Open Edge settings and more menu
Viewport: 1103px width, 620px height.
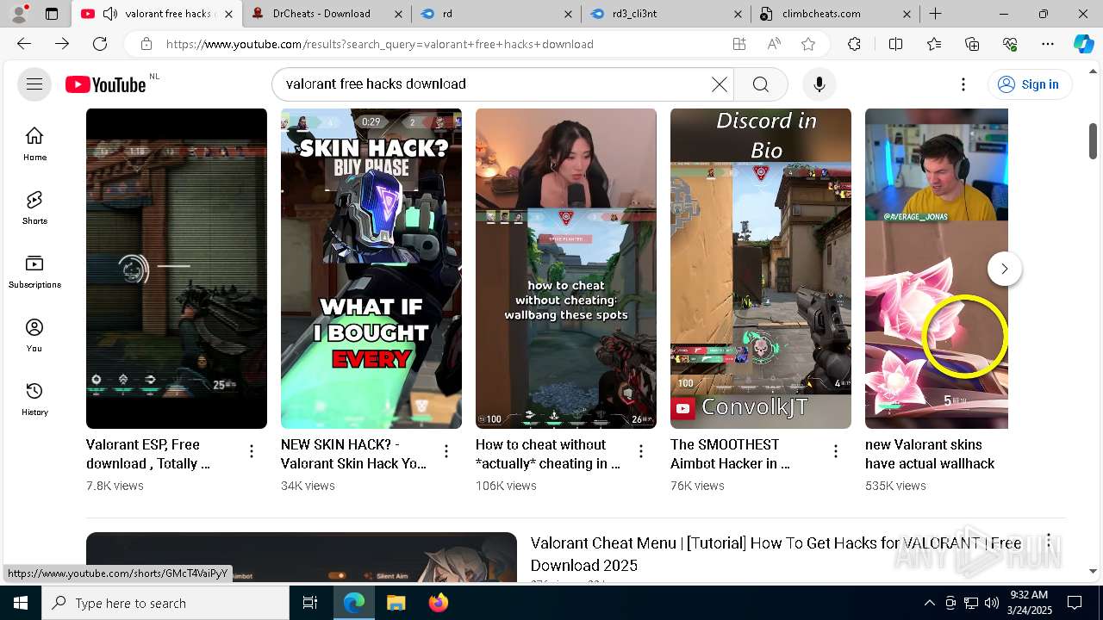(1048, 44)
